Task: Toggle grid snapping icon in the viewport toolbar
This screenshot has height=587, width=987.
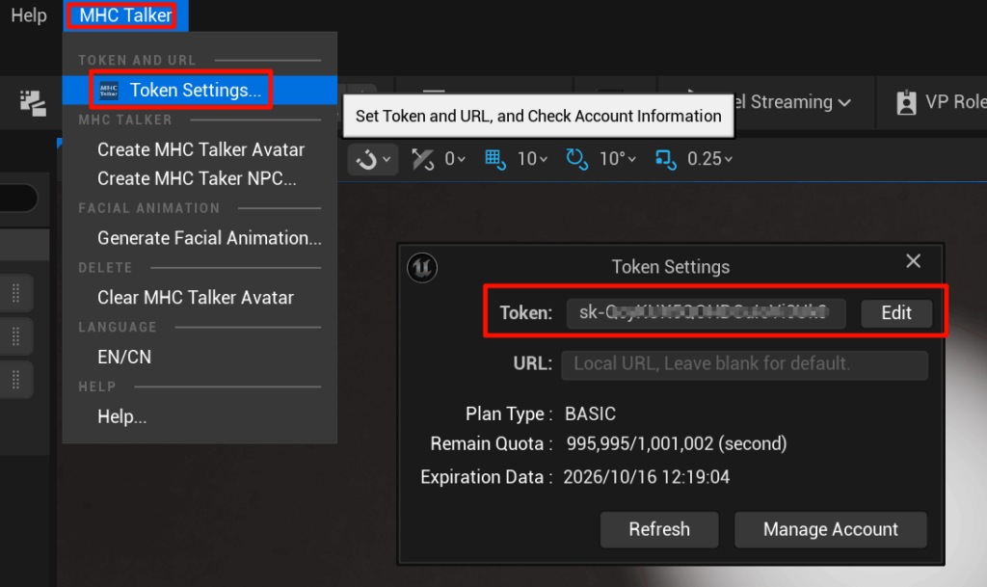Action: coord(495,159)
